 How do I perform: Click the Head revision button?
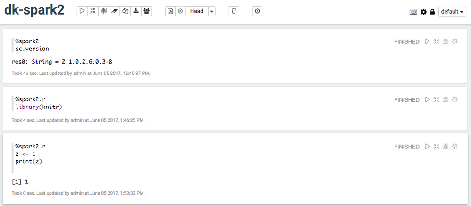(x=196, y=11)
